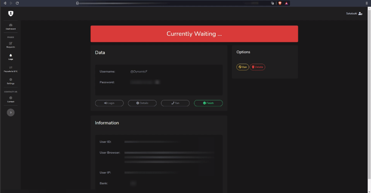The width and height of the screenshot is (371, 193).
Task: Click the User ID label in Information
Action: point(105,142)
